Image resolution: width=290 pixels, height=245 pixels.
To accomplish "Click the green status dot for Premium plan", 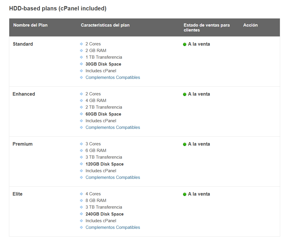I will coord(184,144).
